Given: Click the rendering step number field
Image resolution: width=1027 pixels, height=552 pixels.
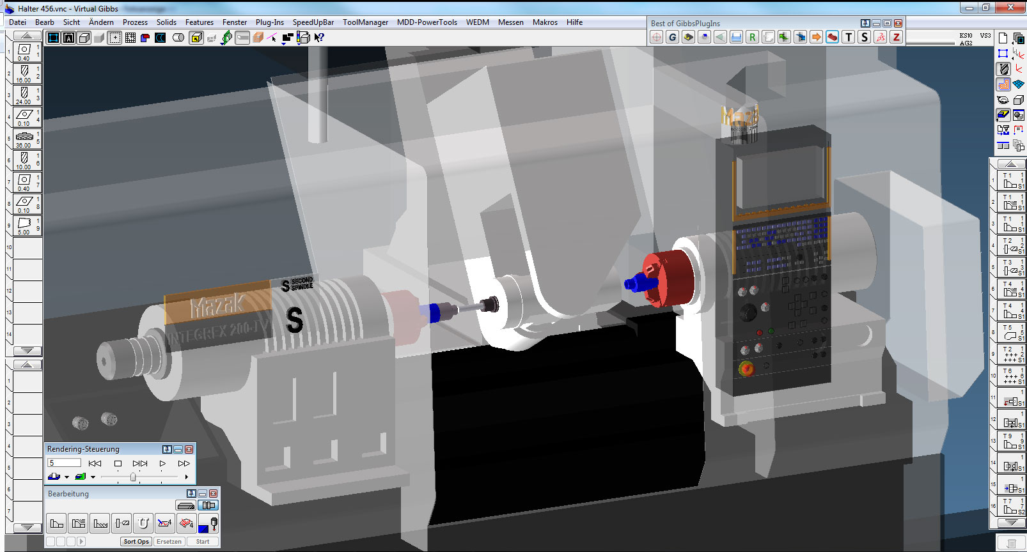Looking at the screenshot, I should [64, 463].
